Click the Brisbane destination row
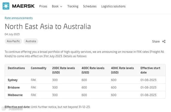 [x=14, y=87]
